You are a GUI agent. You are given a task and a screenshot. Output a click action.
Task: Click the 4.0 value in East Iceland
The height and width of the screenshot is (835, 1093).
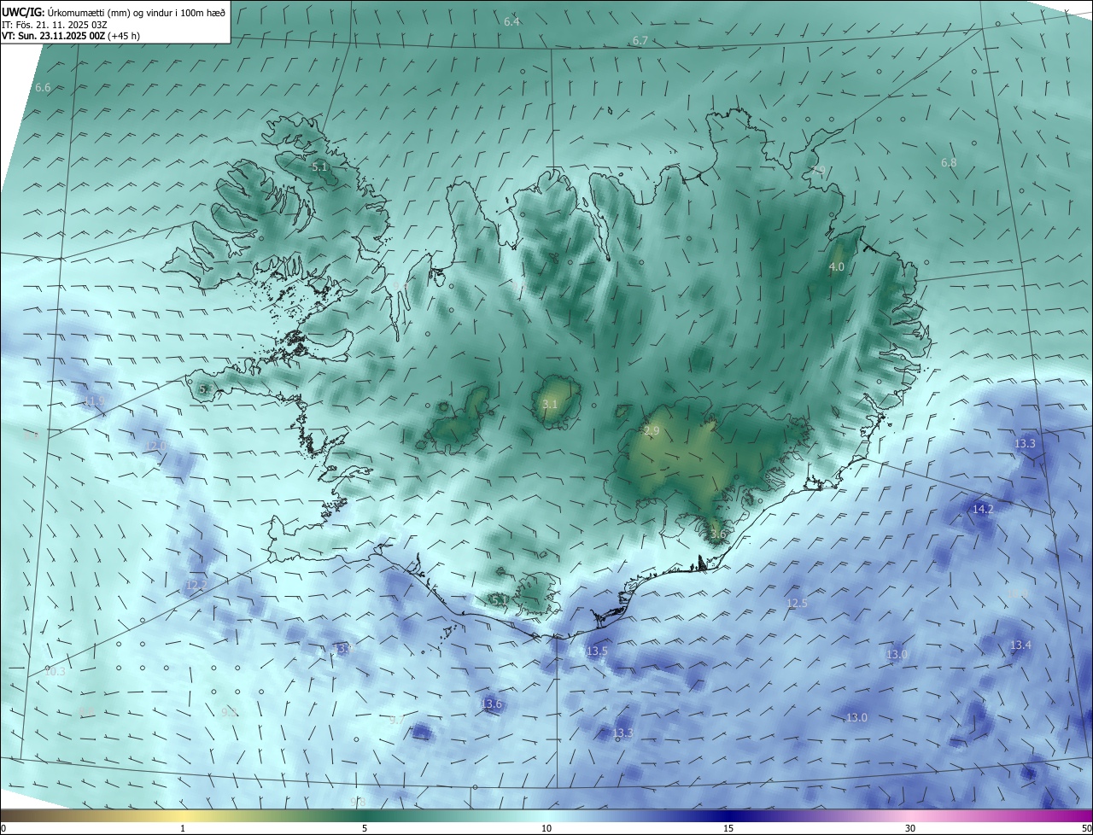pos(837,267)
